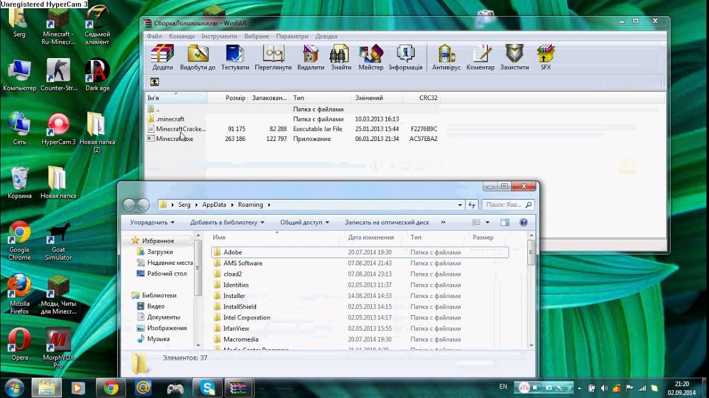709x398 pixels.
Task: Open Google Chrome from the taskbar
Action: pyautogui.click(x=111, y=388)
